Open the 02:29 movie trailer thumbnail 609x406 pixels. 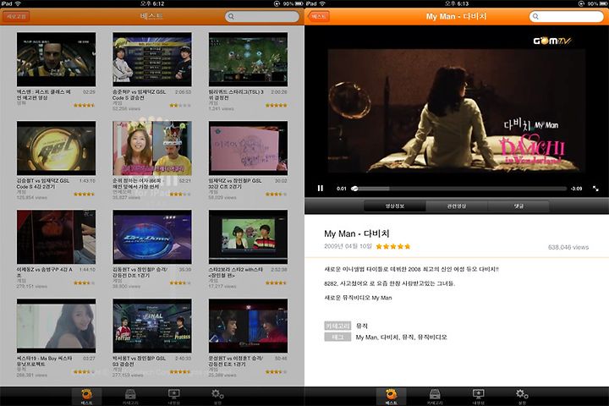tap(56, 59)
